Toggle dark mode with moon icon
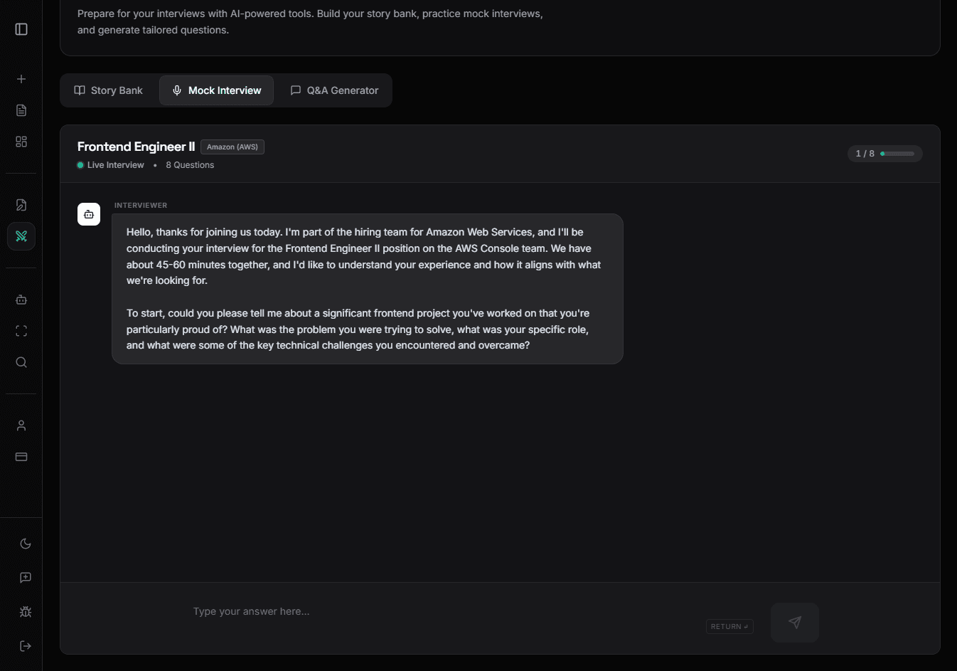 26,544
